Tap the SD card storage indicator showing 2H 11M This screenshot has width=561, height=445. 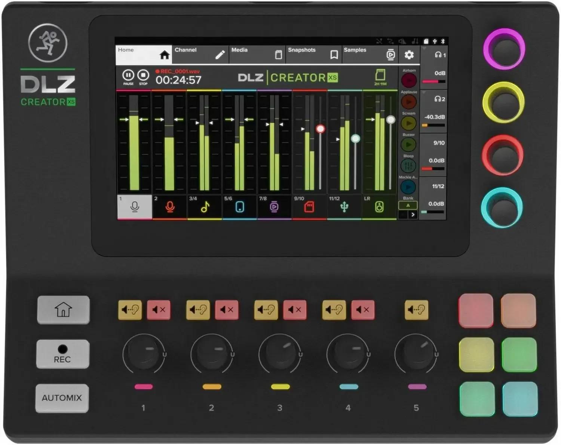pos(380,77)
